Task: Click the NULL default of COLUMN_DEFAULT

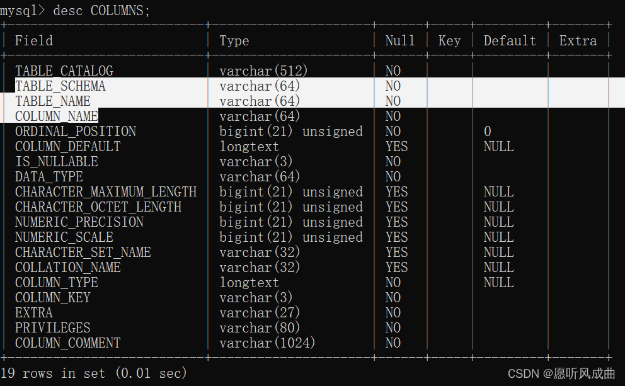Action: [498, 147]
